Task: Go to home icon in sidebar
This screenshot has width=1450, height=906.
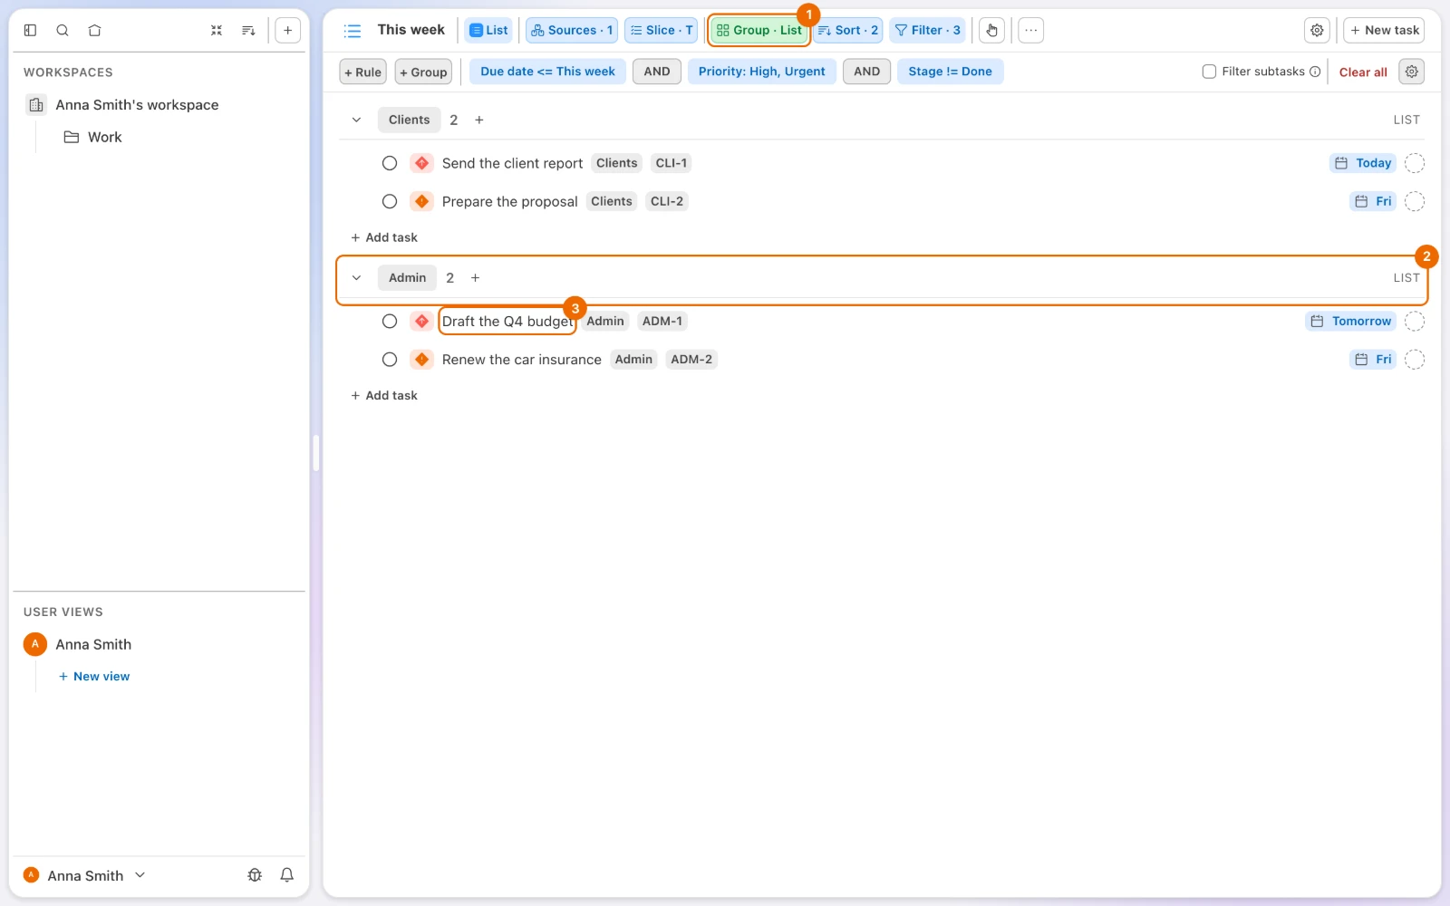Action: point(94,30)
